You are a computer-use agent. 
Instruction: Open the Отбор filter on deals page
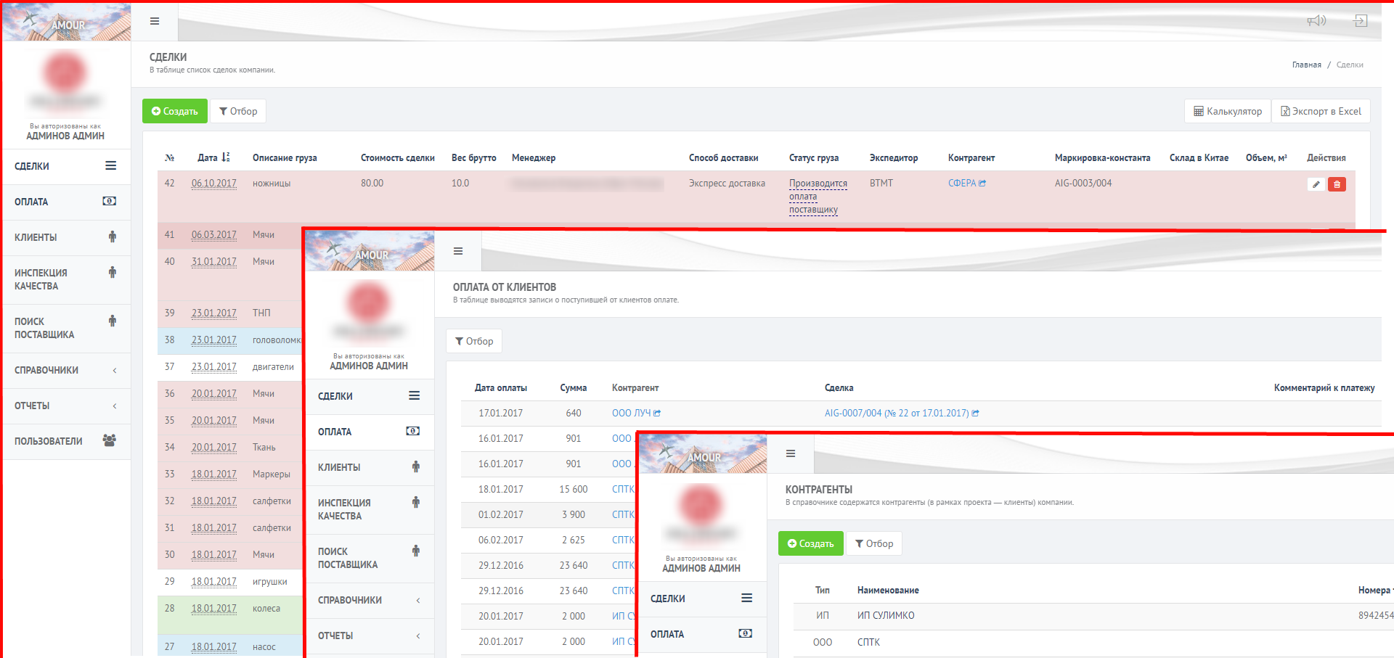(238, 111)
